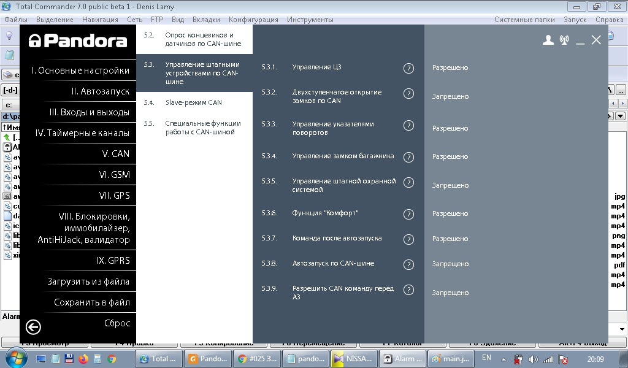
Task: Open help icon for Функция "Комфорт"
Action: pyautogui.click(x=408, y=214)
